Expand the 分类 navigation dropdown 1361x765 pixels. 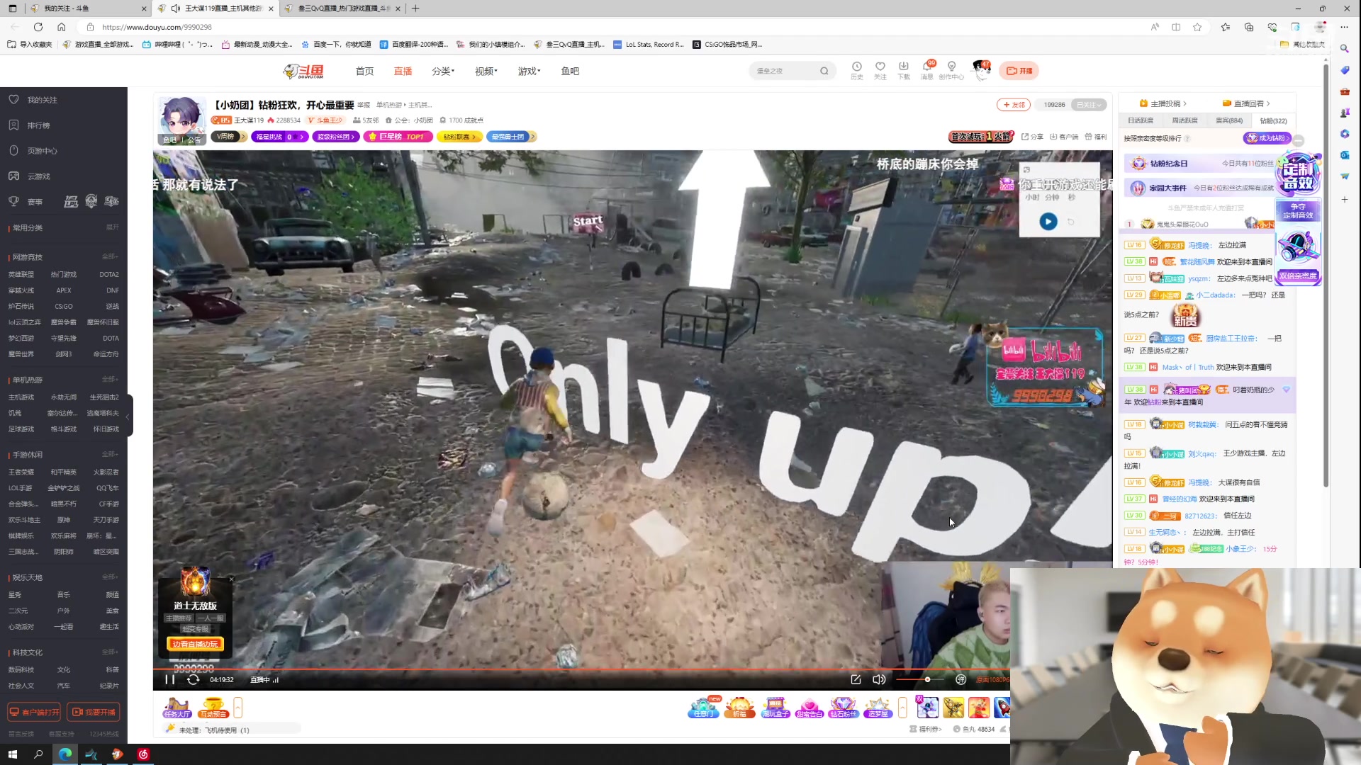click(x=442, y=71)
